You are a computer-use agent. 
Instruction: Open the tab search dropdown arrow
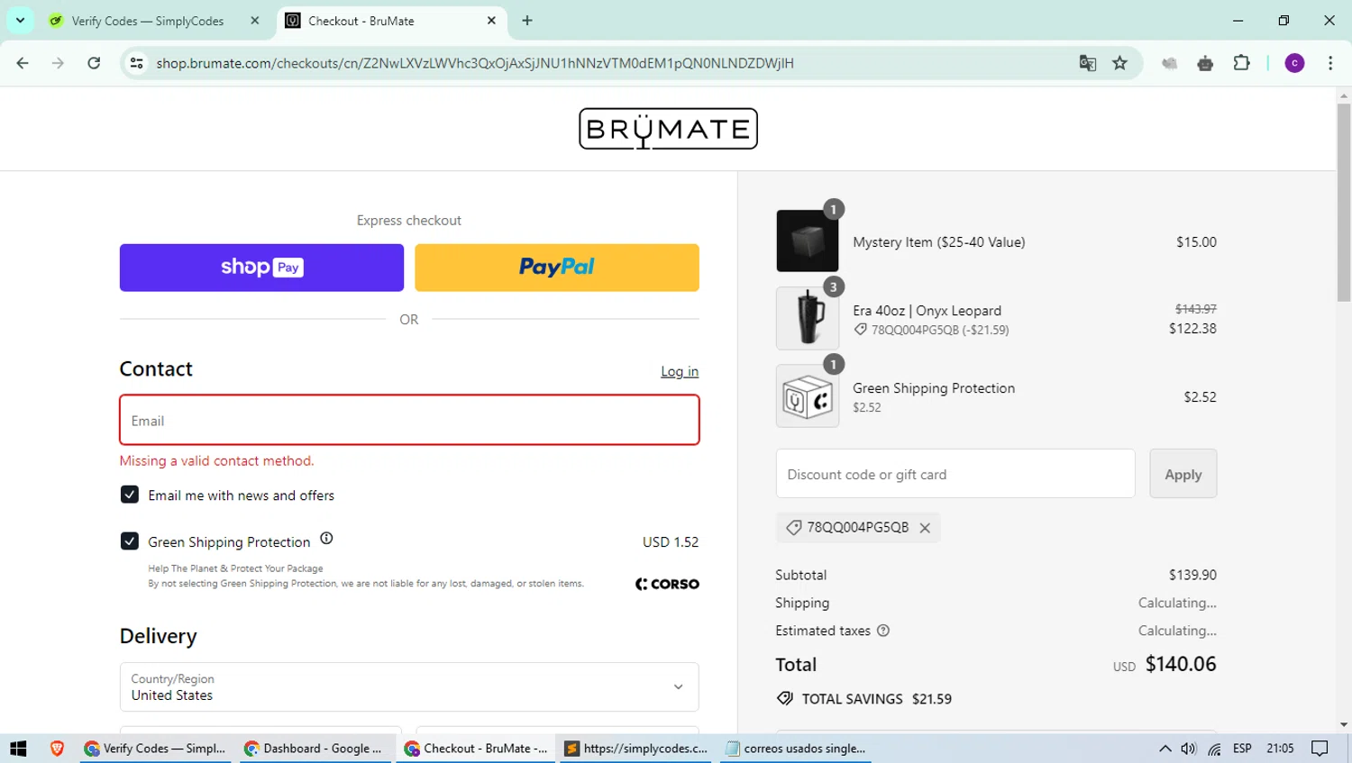[20, 20]
